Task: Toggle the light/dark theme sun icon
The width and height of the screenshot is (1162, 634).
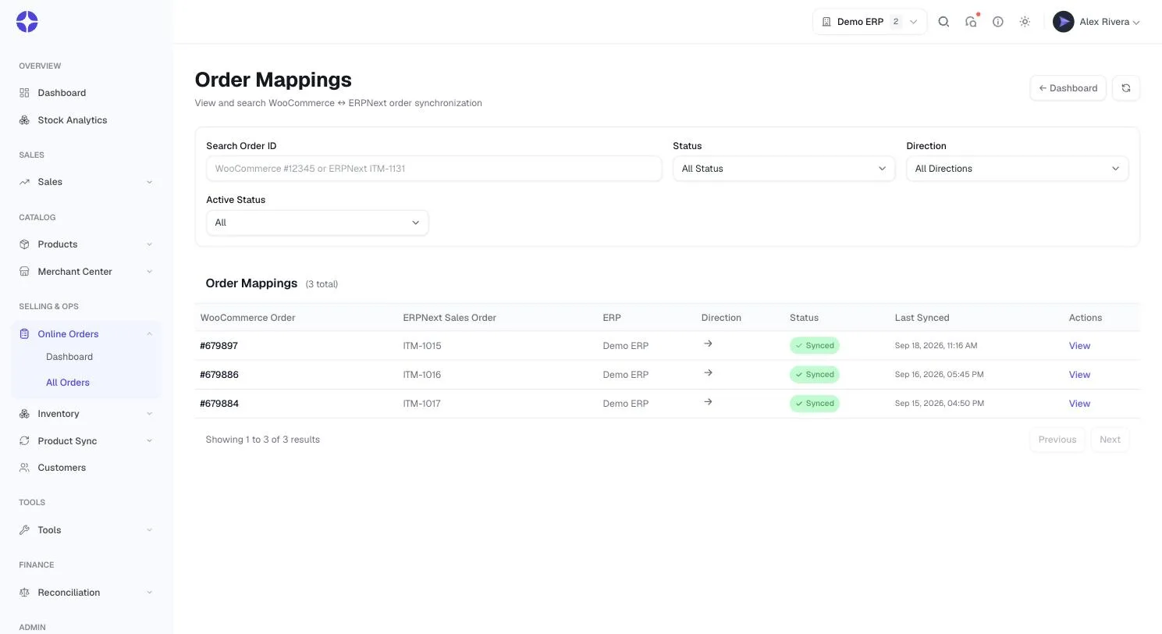Action: [1025, 22]
